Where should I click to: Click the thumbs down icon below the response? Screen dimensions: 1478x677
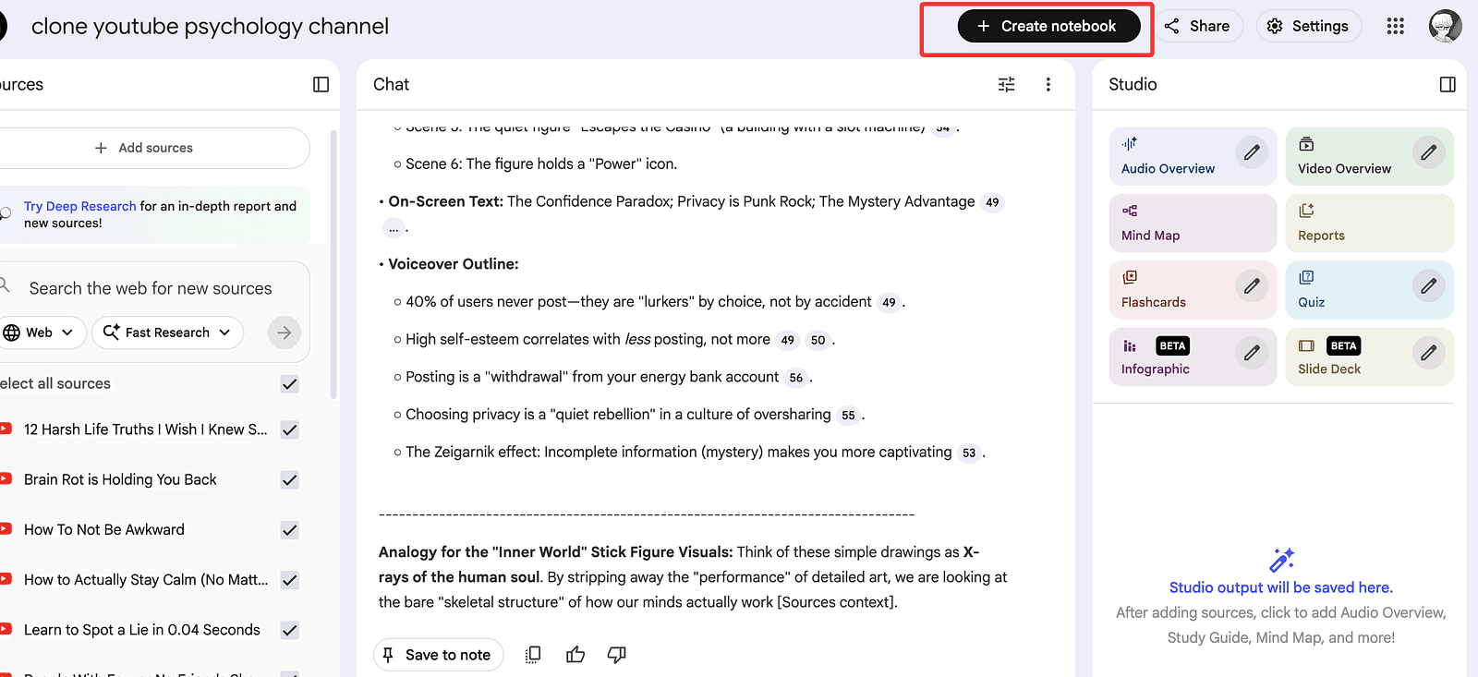pos(616,655)
